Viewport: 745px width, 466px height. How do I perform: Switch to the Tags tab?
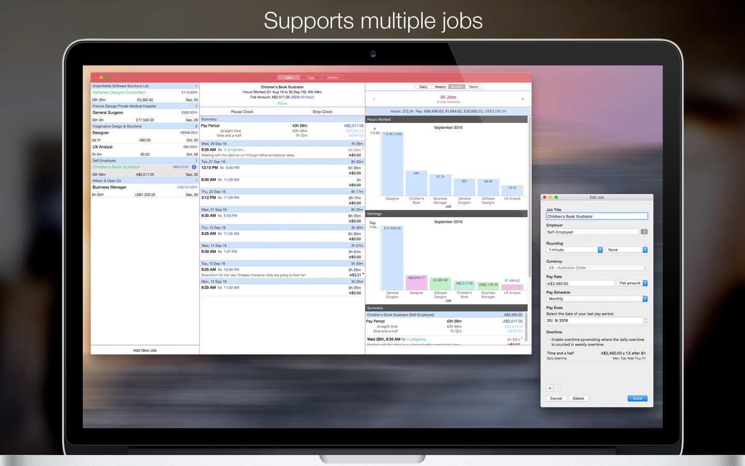tap(311, 78)
